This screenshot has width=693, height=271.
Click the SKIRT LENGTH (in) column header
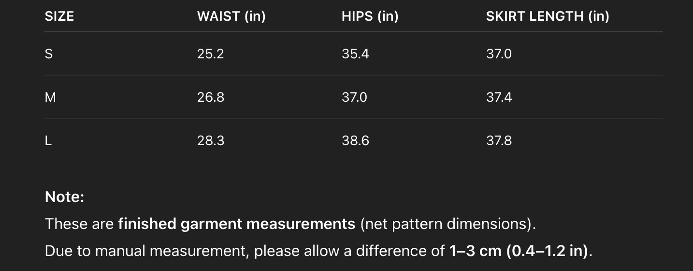point(547,16)
